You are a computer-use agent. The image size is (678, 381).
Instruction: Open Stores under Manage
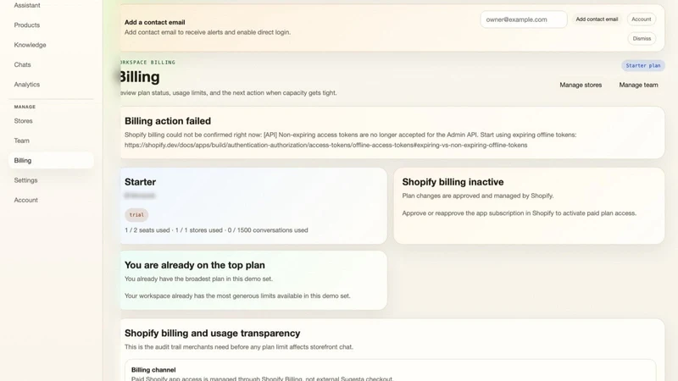click(x=24, y=121)
